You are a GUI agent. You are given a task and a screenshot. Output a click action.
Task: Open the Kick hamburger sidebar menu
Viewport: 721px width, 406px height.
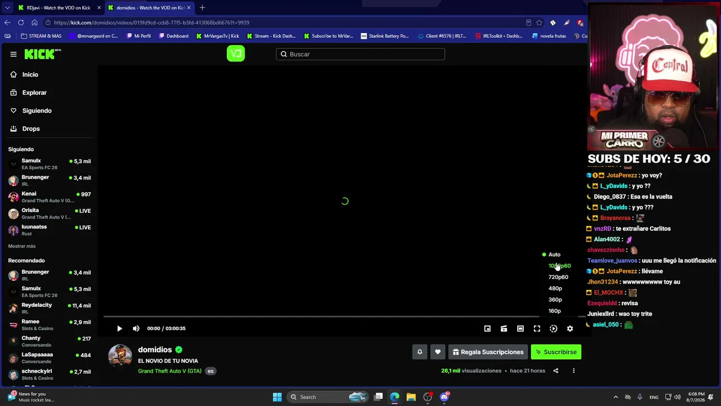pos(14,54)
